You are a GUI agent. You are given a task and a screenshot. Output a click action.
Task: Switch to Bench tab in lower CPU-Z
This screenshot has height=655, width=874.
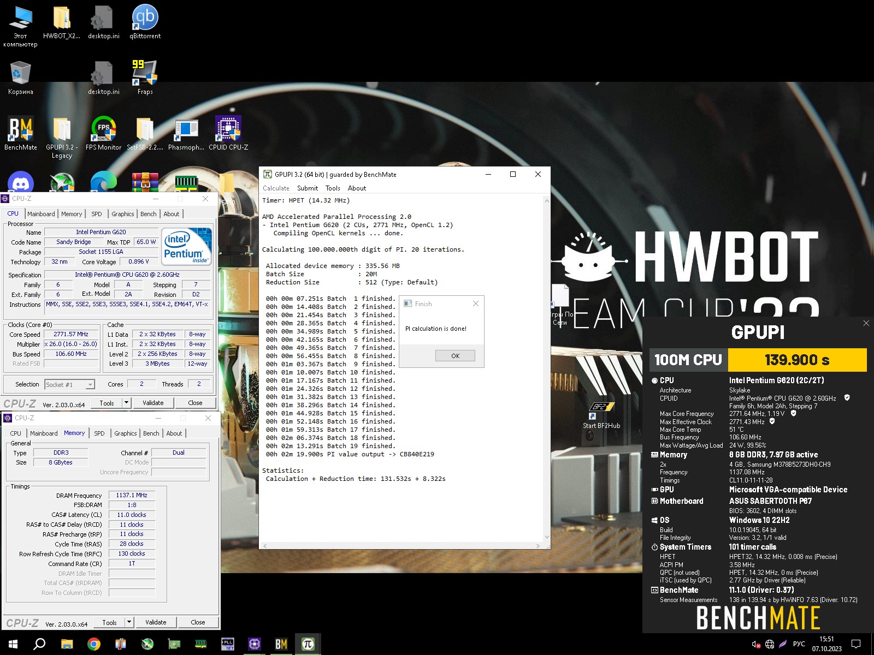pos(151,433)
